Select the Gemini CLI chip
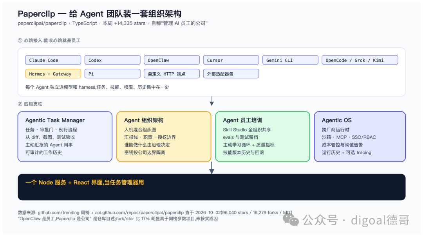This screenshot has width=423, height=237. coord(291,60)
